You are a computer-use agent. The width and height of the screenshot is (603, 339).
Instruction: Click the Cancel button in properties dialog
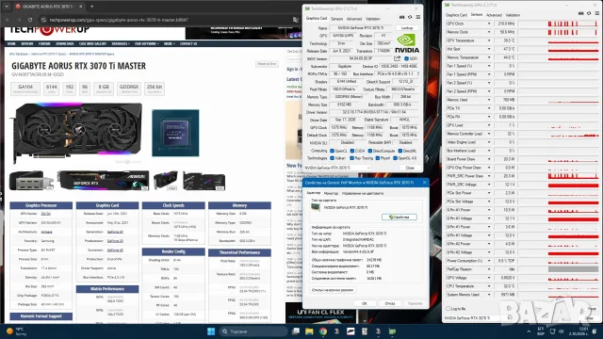(x=390, y=303)
